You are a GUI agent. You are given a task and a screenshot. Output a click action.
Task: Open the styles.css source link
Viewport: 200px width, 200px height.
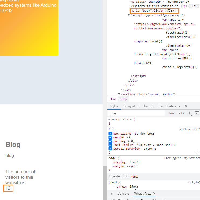pos(190,129)
